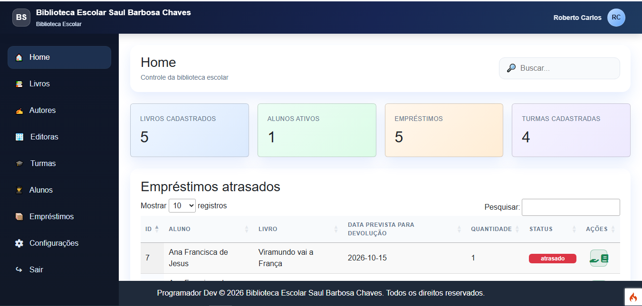Image resolution: width=642 pixels, height=306 pixels.
Task: Sort by Data prevista para devolução
Action: tap(404, 229)
